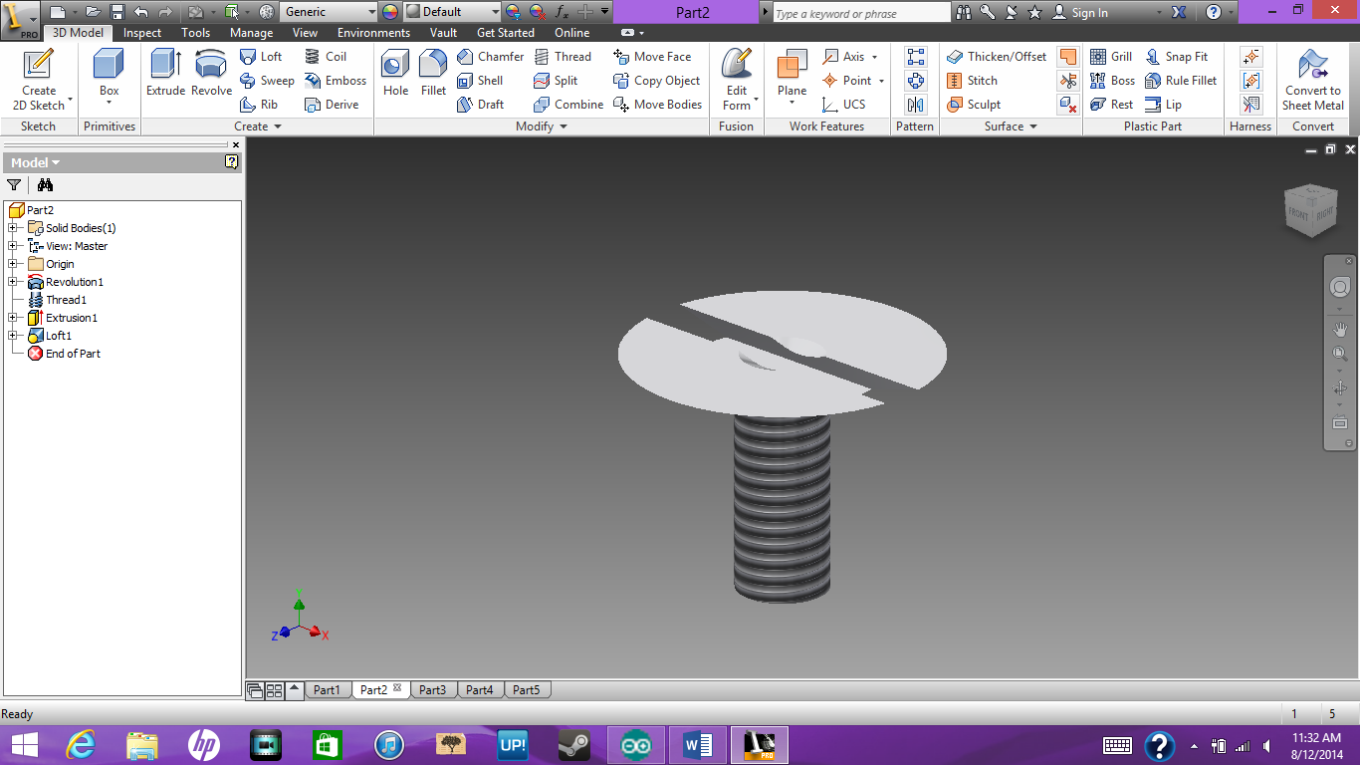This screenshot has width=1360, height=765.
Task: Select the Grill plastic feature
Action: pos(1111,57)
